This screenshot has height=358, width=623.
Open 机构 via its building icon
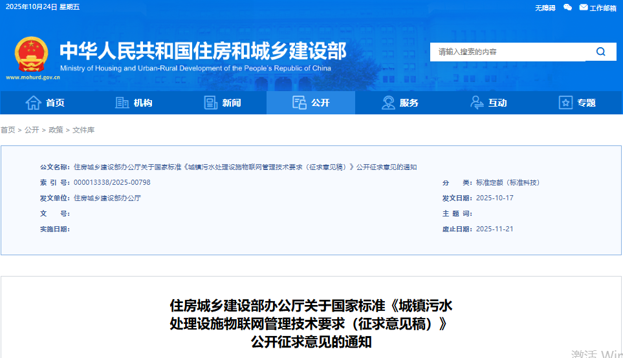122,103
